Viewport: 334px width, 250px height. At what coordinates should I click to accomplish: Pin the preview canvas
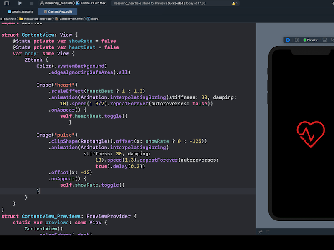tap(261, 232)
